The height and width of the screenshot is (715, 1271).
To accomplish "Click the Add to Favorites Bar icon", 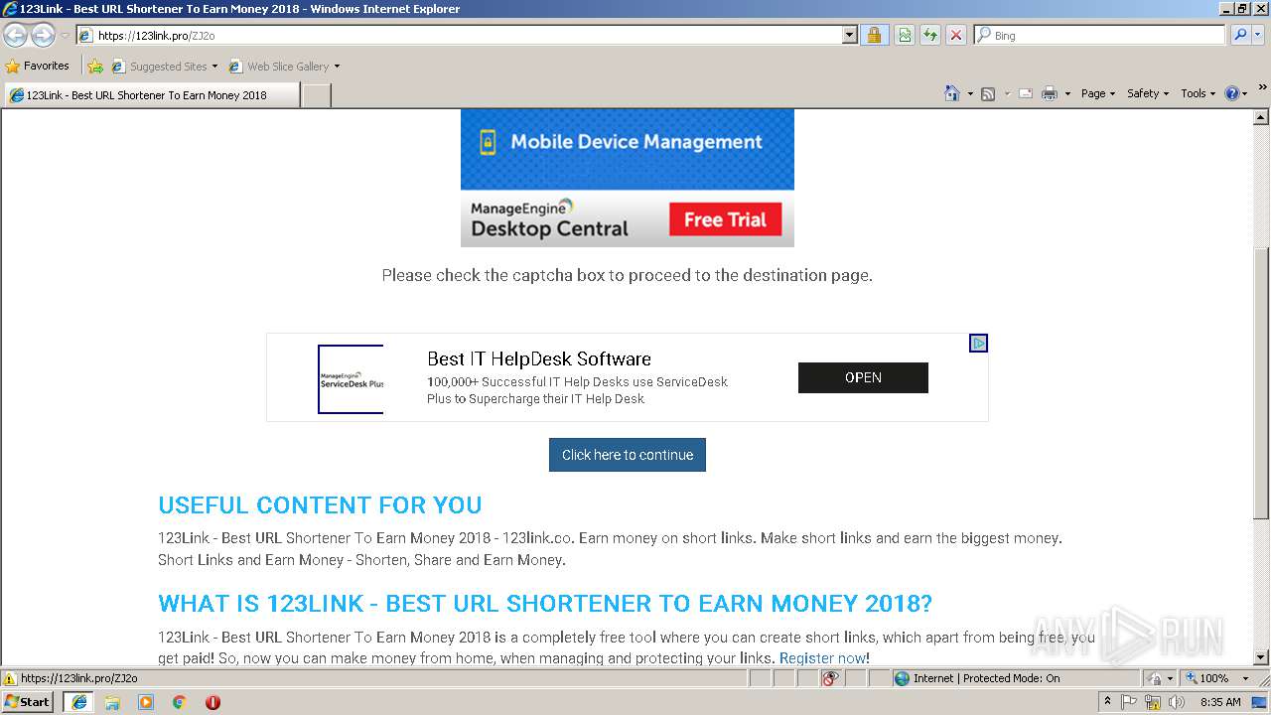I will pos(95,67).
